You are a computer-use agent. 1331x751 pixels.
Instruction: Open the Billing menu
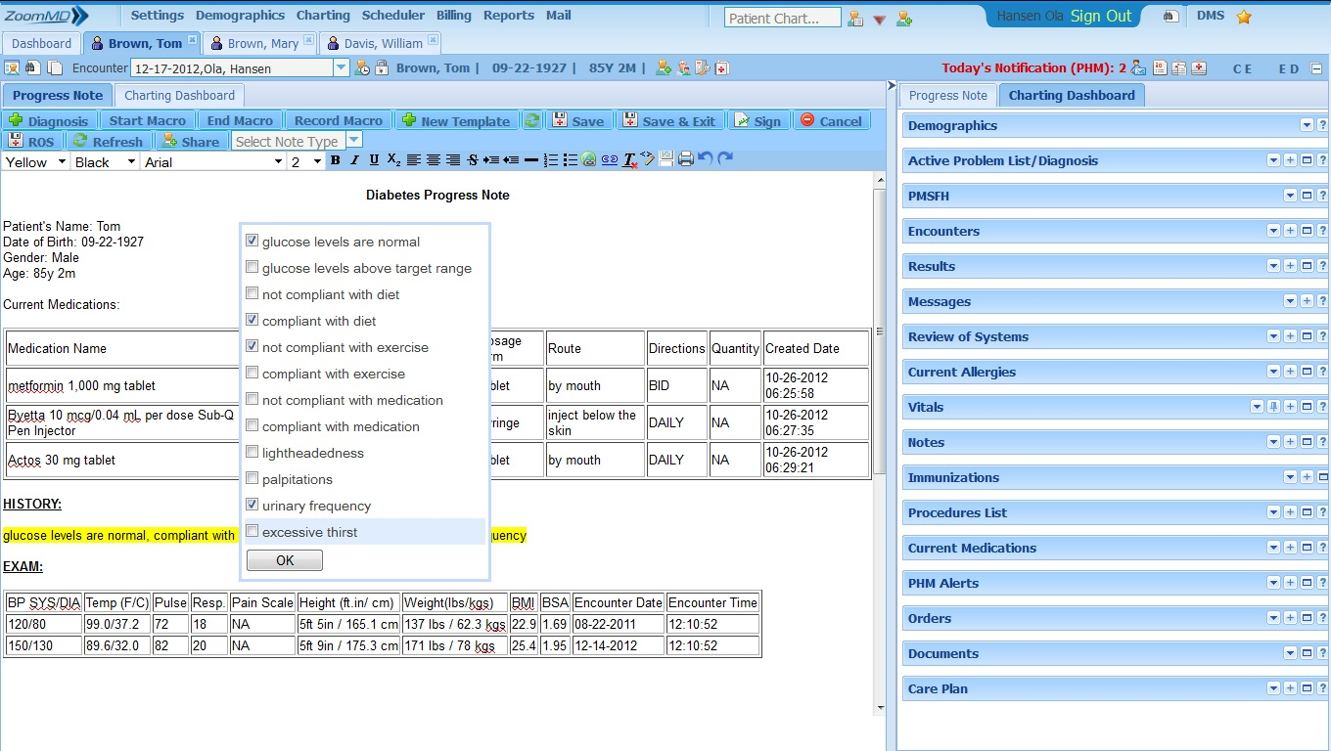tap(454, 16)
